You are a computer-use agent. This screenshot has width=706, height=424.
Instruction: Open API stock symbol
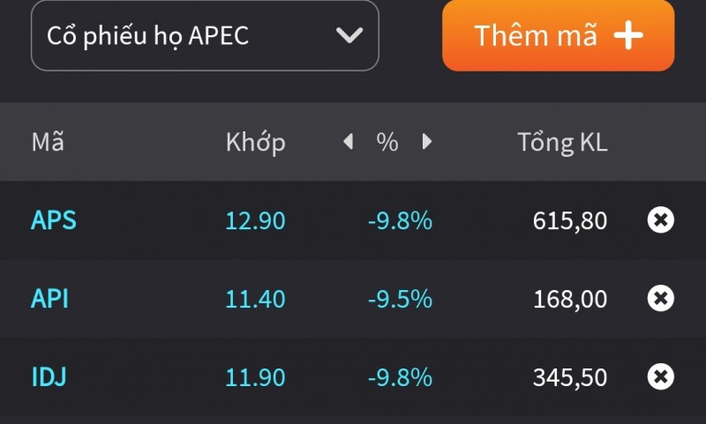49,299
